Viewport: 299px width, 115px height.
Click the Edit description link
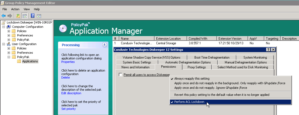coord(71,93)
